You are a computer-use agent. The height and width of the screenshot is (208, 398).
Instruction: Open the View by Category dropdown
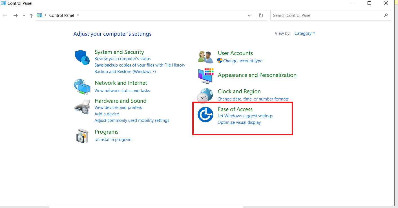[x=305, y=33]
